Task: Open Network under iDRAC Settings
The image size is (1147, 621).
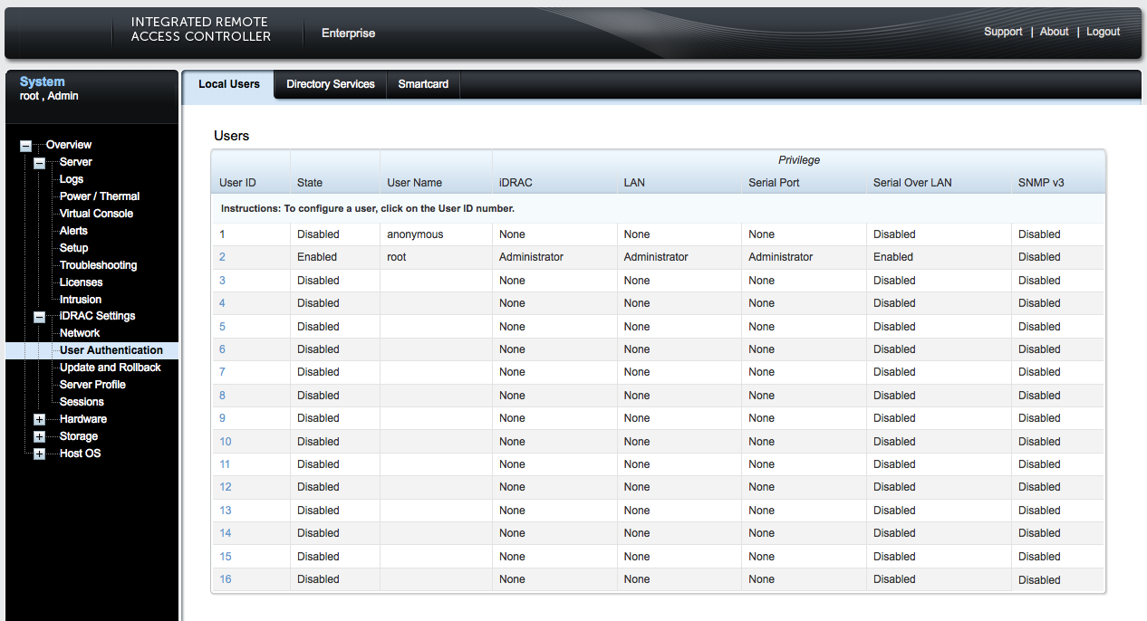Action: [x=80, y=333]
